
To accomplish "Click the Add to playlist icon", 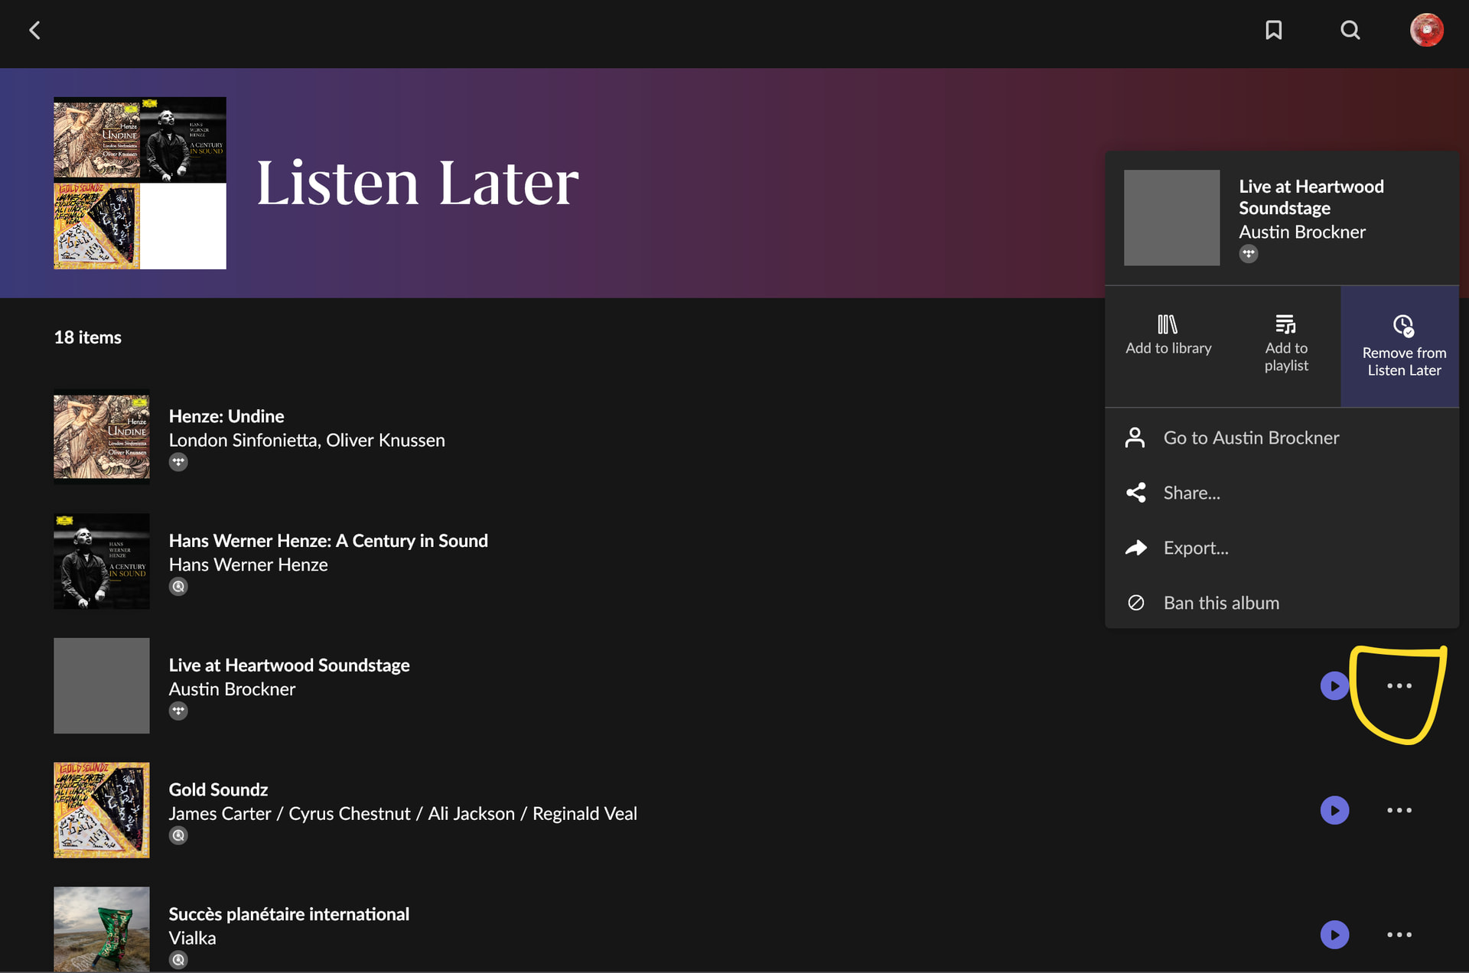I will pos(1286,324).
